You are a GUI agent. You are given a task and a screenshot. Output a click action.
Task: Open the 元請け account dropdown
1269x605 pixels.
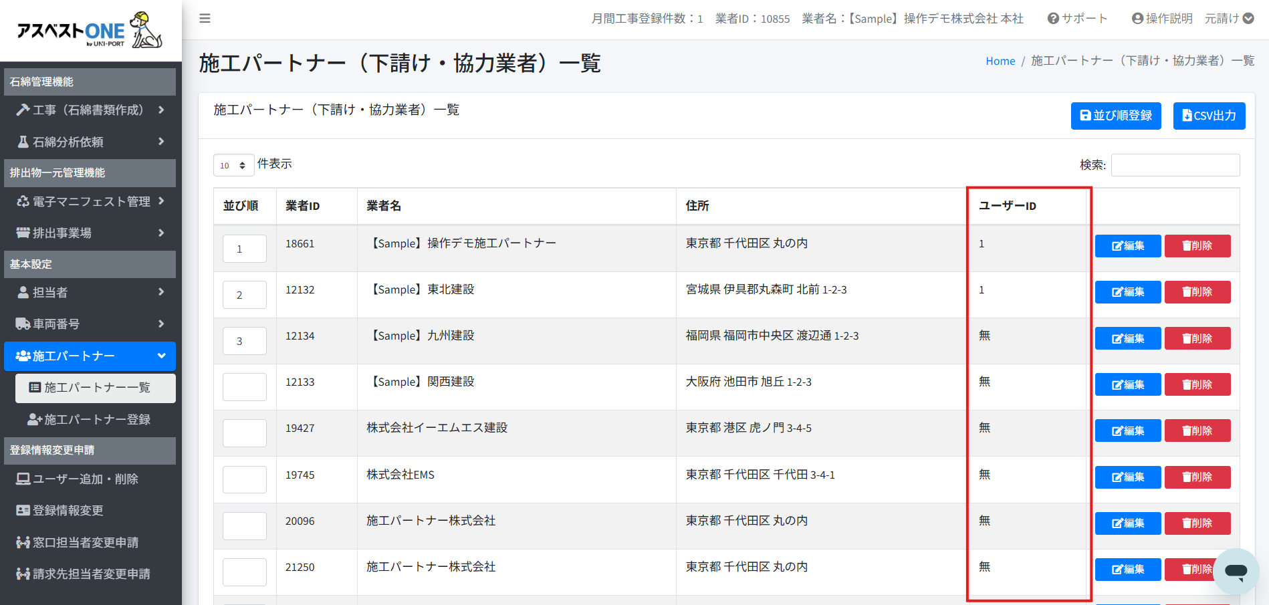tap(1229, 19)
